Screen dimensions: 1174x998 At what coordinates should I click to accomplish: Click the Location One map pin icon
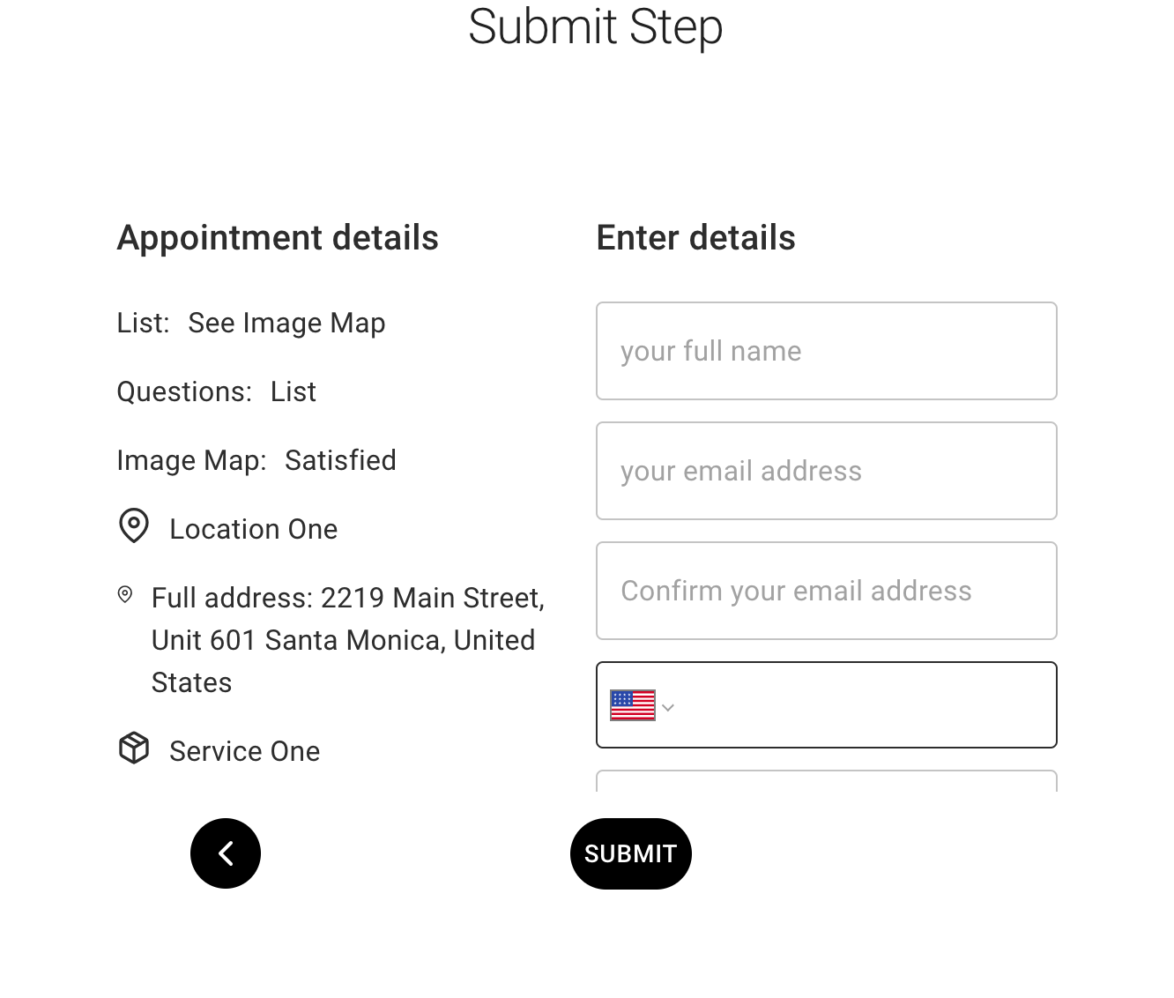click(x=134, y=526)
